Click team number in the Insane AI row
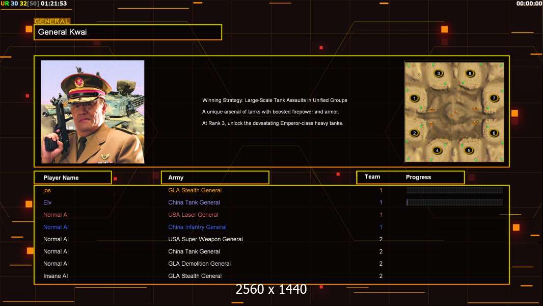 tap(381, 276)
